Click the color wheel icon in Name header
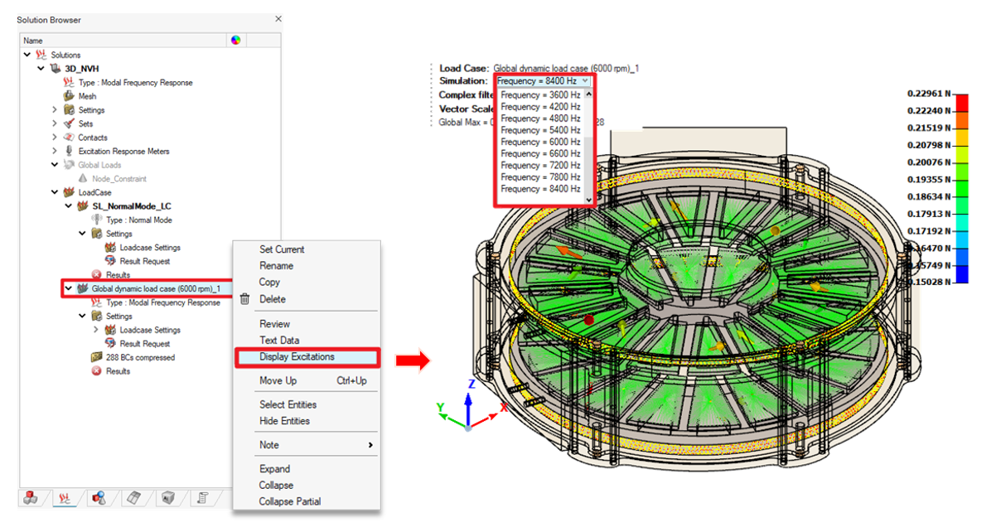 coord(235,40)
